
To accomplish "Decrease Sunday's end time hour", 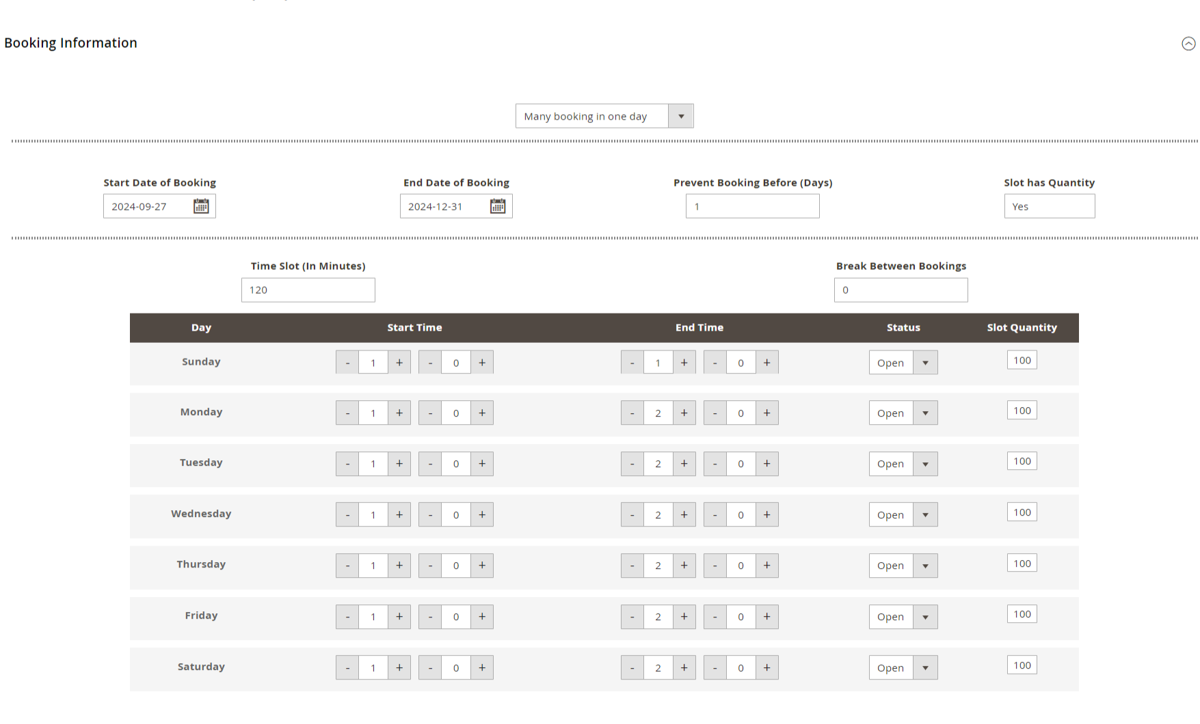I will point(632,363).
